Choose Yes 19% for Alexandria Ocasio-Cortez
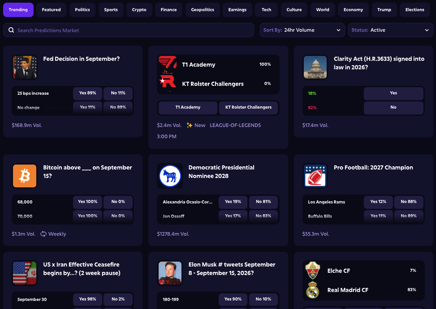436x309 pixels. (233, 202)
